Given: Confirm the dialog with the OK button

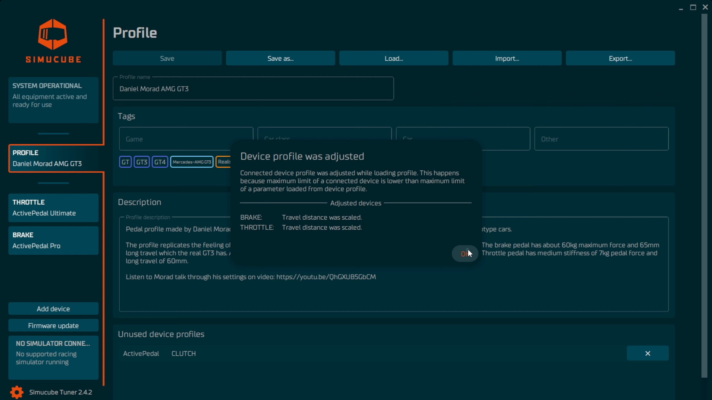Looking at the screenshot, I should pos(465,253).
